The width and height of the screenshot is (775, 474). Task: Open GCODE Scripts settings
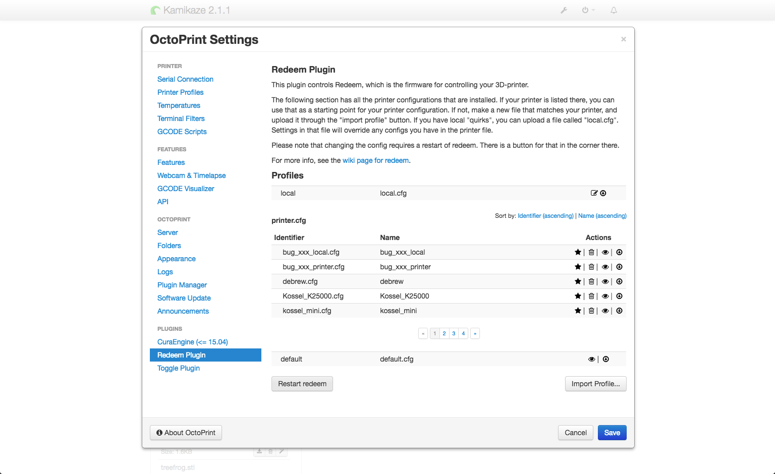tap(182, 132)
